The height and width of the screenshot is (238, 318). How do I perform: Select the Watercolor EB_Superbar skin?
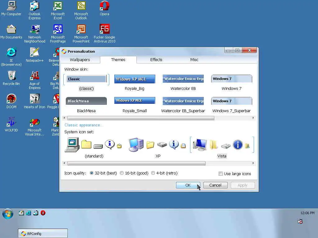click(x=183, y=105)
